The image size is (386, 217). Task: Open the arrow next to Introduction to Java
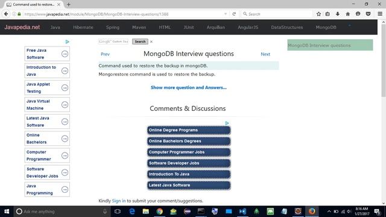(x=65, y=71)
